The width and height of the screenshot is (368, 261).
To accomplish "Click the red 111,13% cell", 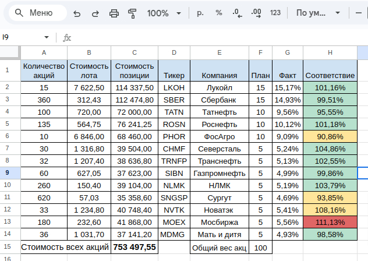I will (x=330, y=222).
